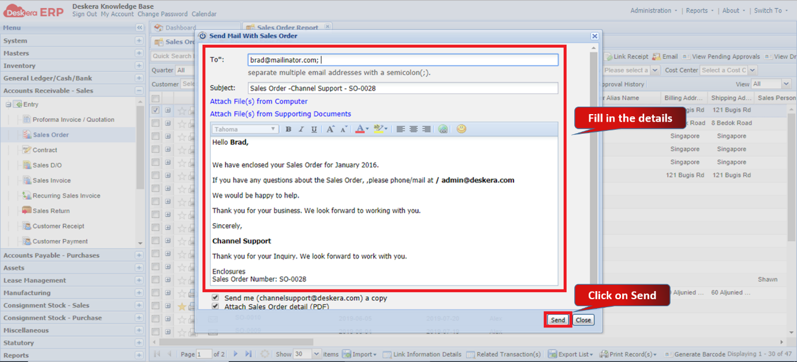Screen dimensions: 797x362
Task: Decrease font size in mail editor
Action: click(343, 129)
